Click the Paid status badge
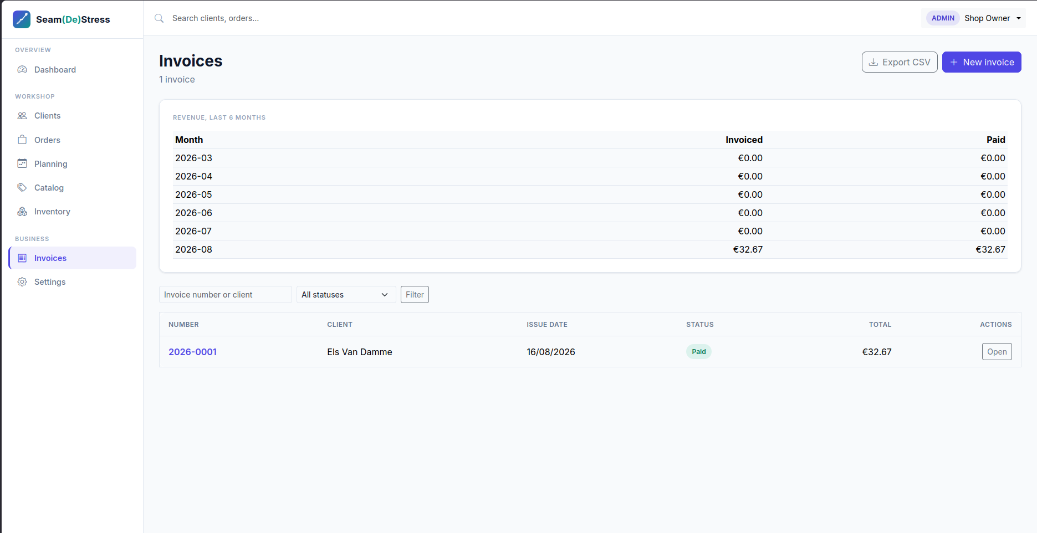 (698, 352)
